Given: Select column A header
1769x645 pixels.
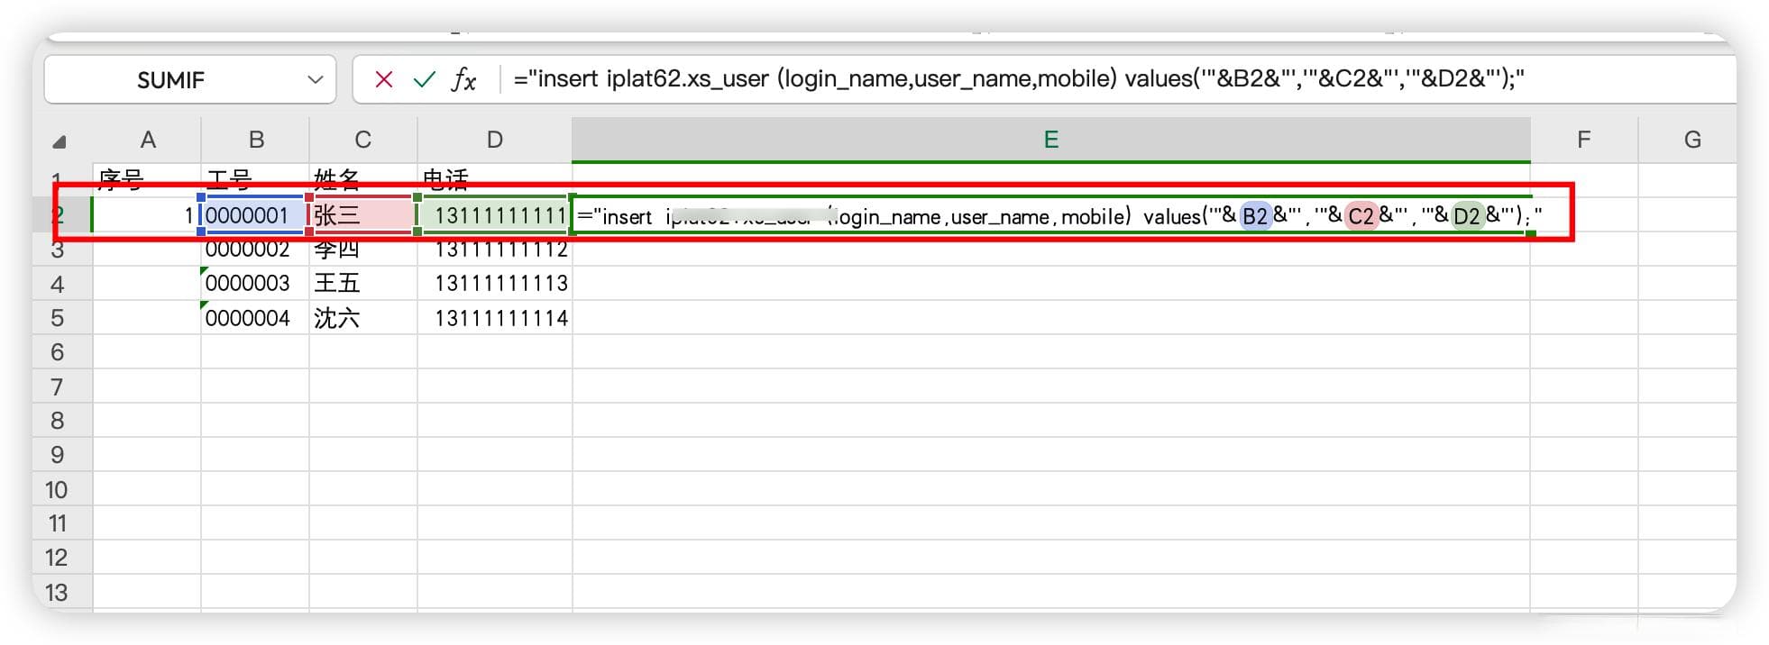Looking at the screenshot, I should point(148,140).
